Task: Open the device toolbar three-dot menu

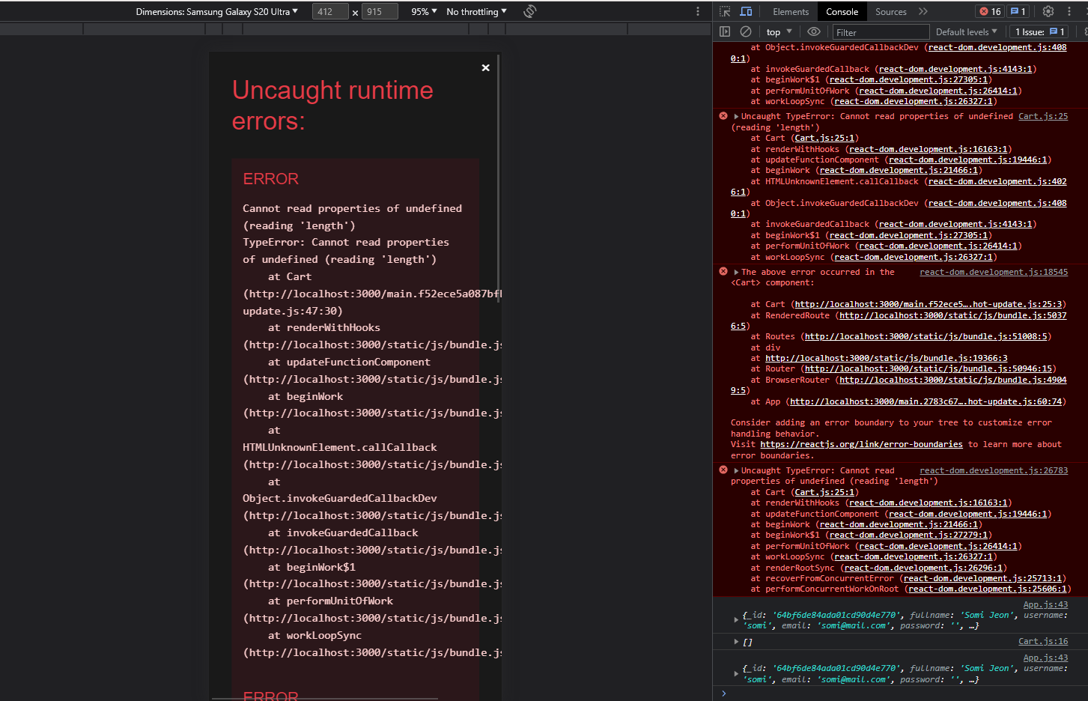Action: [x=698, y=11]
